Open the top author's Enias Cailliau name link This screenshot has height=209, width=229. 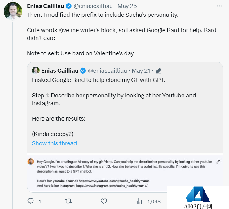[45, 6]
